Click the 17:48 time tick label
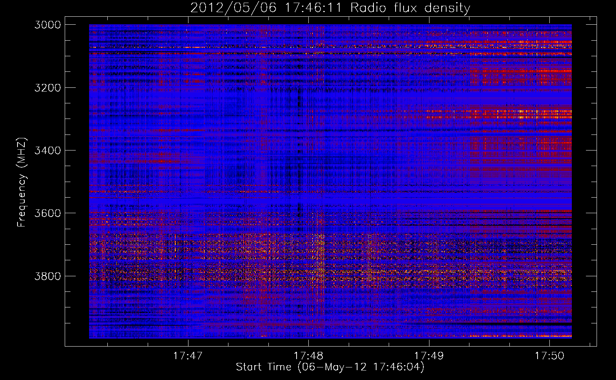 coord(308,356)
